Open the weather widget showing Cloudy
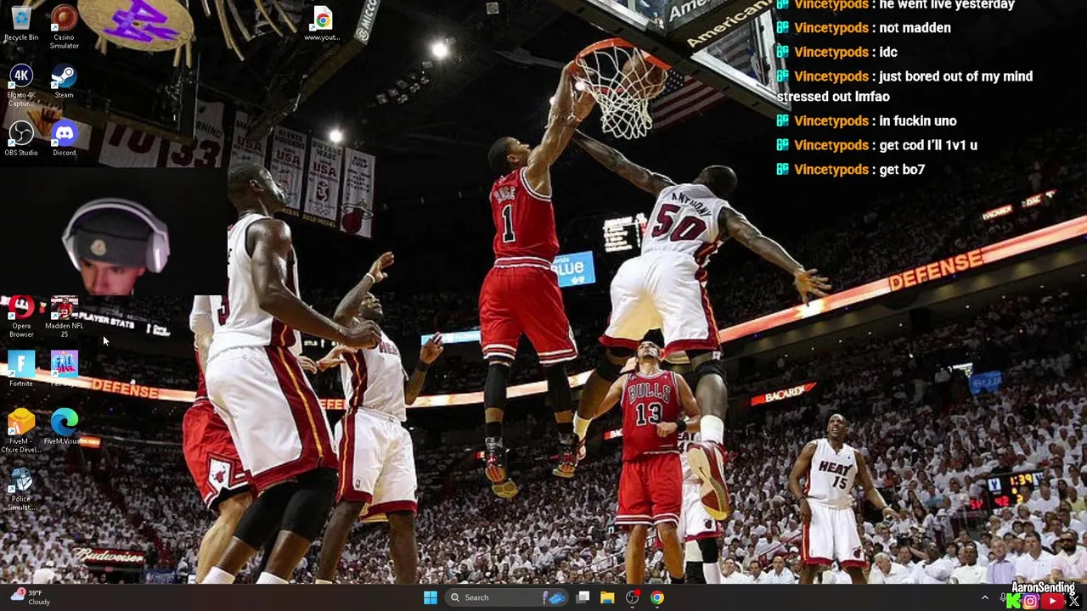Image resolution: width=1087 pixels, height=611 pixels. coord(31,597)
